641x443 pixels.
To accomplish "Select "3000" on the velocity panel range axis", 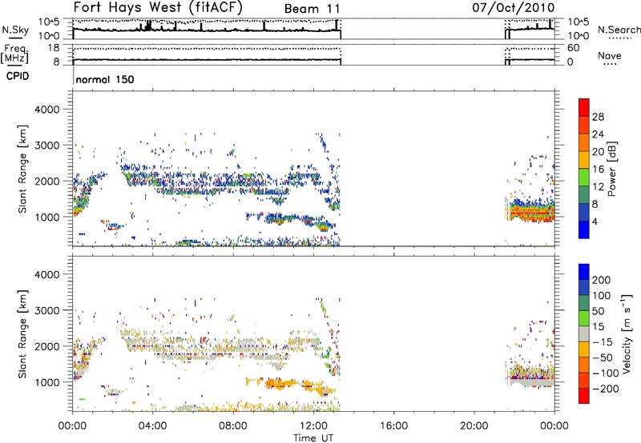I will (46, 310).
